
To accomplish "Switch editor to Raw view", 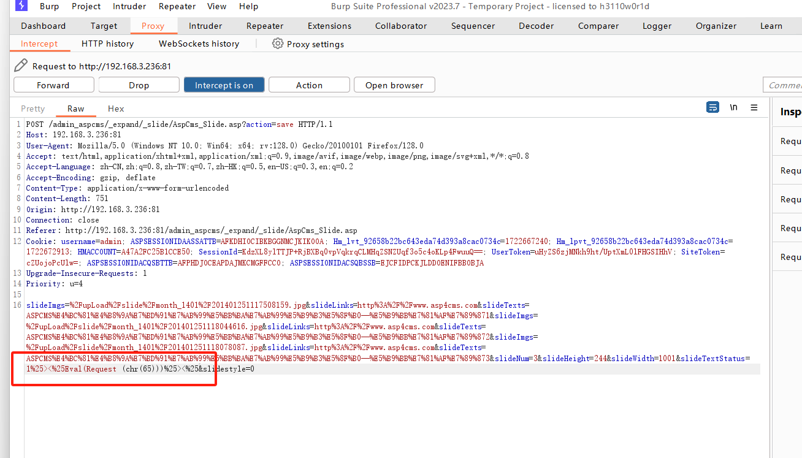I will click(x=76, y=109).
